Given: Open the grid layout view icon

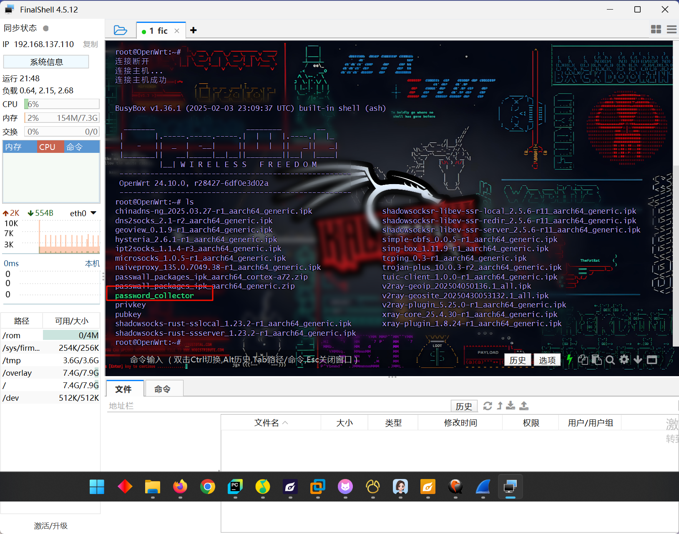Looking at the screenshot, I should [656, 29].
